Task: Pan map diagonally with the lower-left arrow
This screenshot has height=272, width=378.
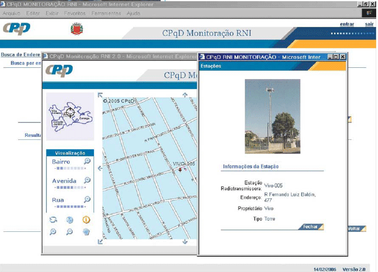Action: [x=100, y=241]
